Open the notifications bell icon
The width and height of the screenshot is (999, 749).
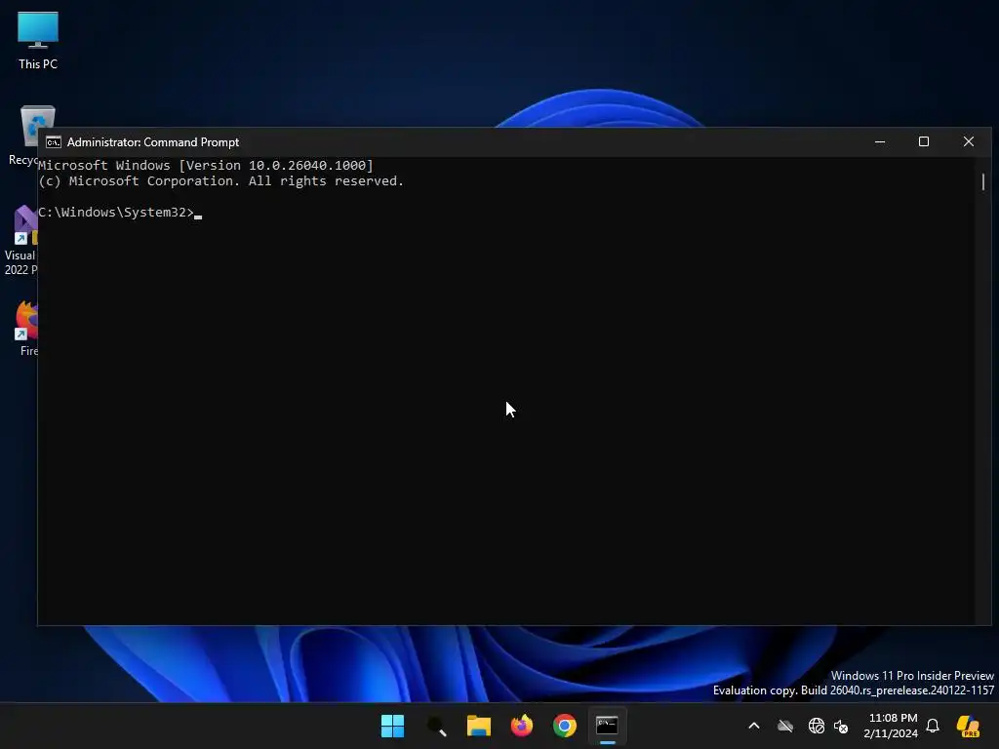pos(933,726)
